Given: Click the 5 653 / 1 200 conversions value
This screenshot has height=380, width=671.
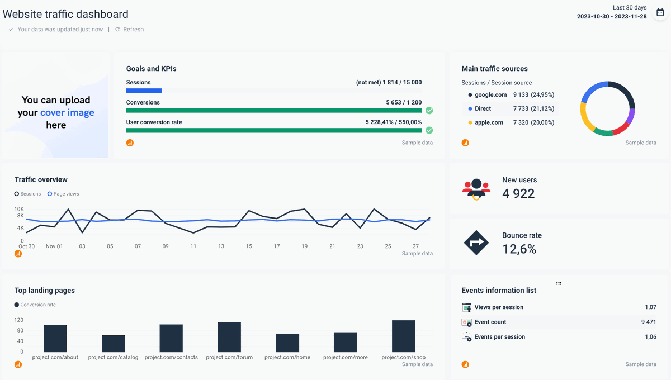Looking at the screenshot, I should click(x=404, y=103).
